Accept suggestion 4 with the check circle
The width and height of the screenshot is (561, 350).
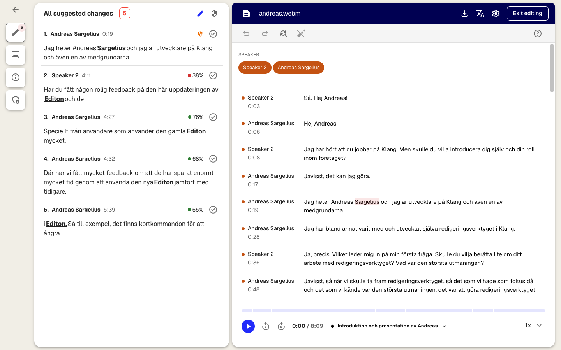[x=213, y=159]
